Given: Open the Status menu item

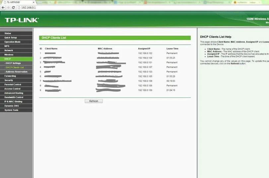Looking at the screenshot, I should [x=16, y=33].
